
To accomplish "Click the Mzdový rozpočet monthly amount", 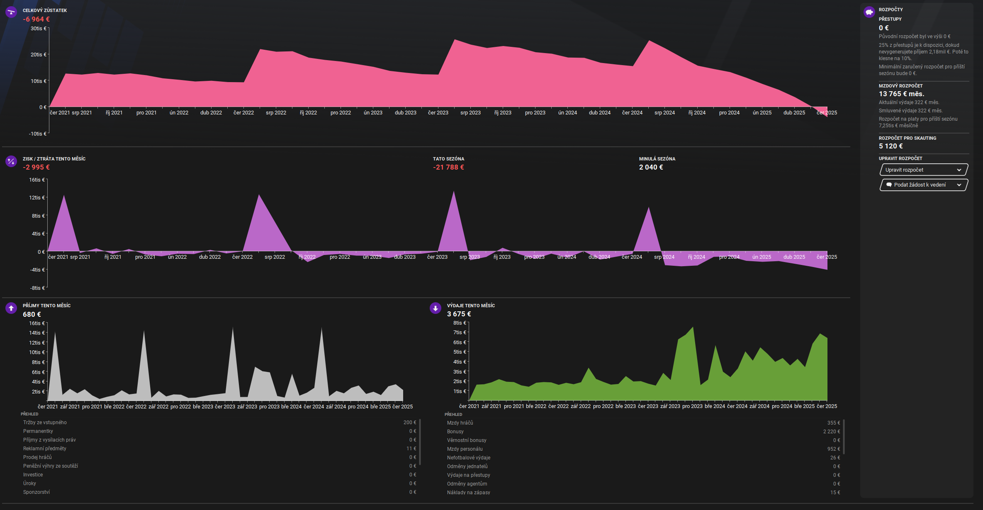I will pyautogui.click(x=901, y=94).
